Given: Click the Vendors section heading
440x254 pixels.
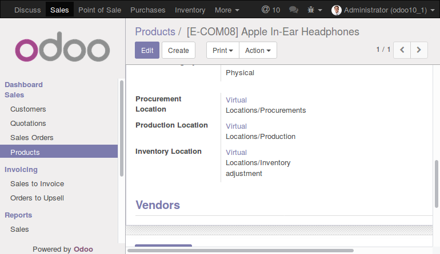Looking at the screenshot, I should (158, 205).
